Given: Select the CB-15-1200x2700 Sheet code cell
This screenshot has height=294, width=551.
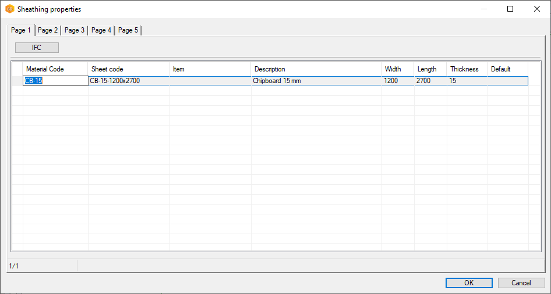Looking at the screenshot, I should [x=128, y=81].
